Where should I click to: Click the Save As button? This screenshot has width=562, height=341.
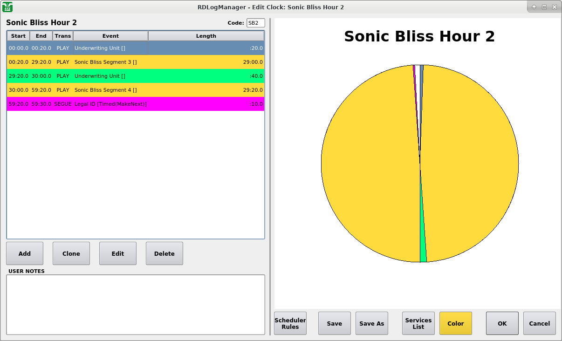(371, 323)
